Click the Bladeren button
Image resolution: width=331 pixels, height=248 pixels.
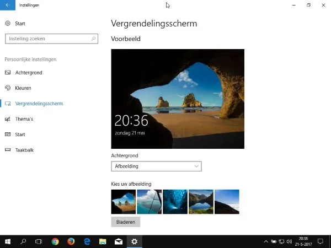[x=125, y=222]
